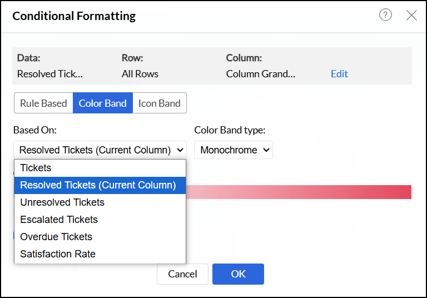The height and width of the screenshot is (298, 427).
Task: Confirm with the OK button
Action: 238,274
